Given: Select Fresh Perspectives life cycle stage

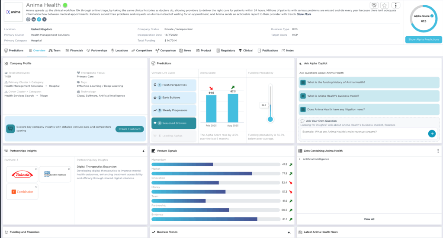Looking at the screenshot, I should pos(174,85).
